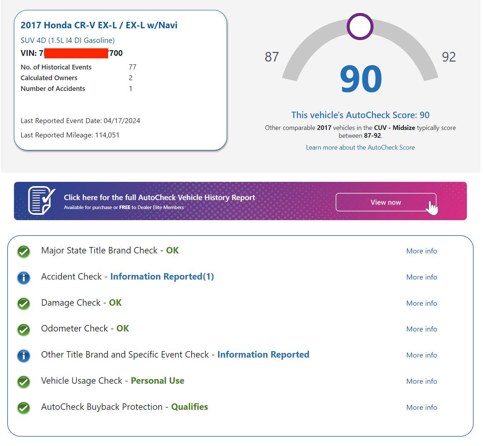
Task: Expand More info for Major State Title Brand
Action: [421, 251]
